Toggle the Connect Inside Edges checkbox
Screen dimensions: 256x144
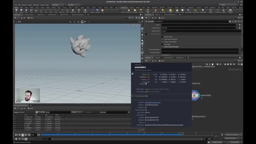coord(162,42)
